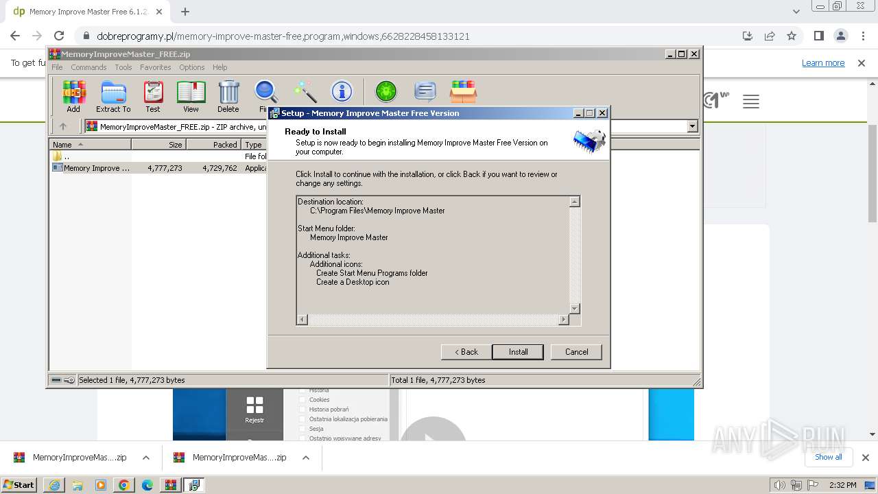Select the parent folder '..' row
This screenshot has height=494, width=878.
(x=158, y=156)
